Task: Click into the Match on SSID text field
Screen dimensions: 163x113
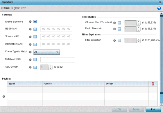Action: [x=58, y=60]
